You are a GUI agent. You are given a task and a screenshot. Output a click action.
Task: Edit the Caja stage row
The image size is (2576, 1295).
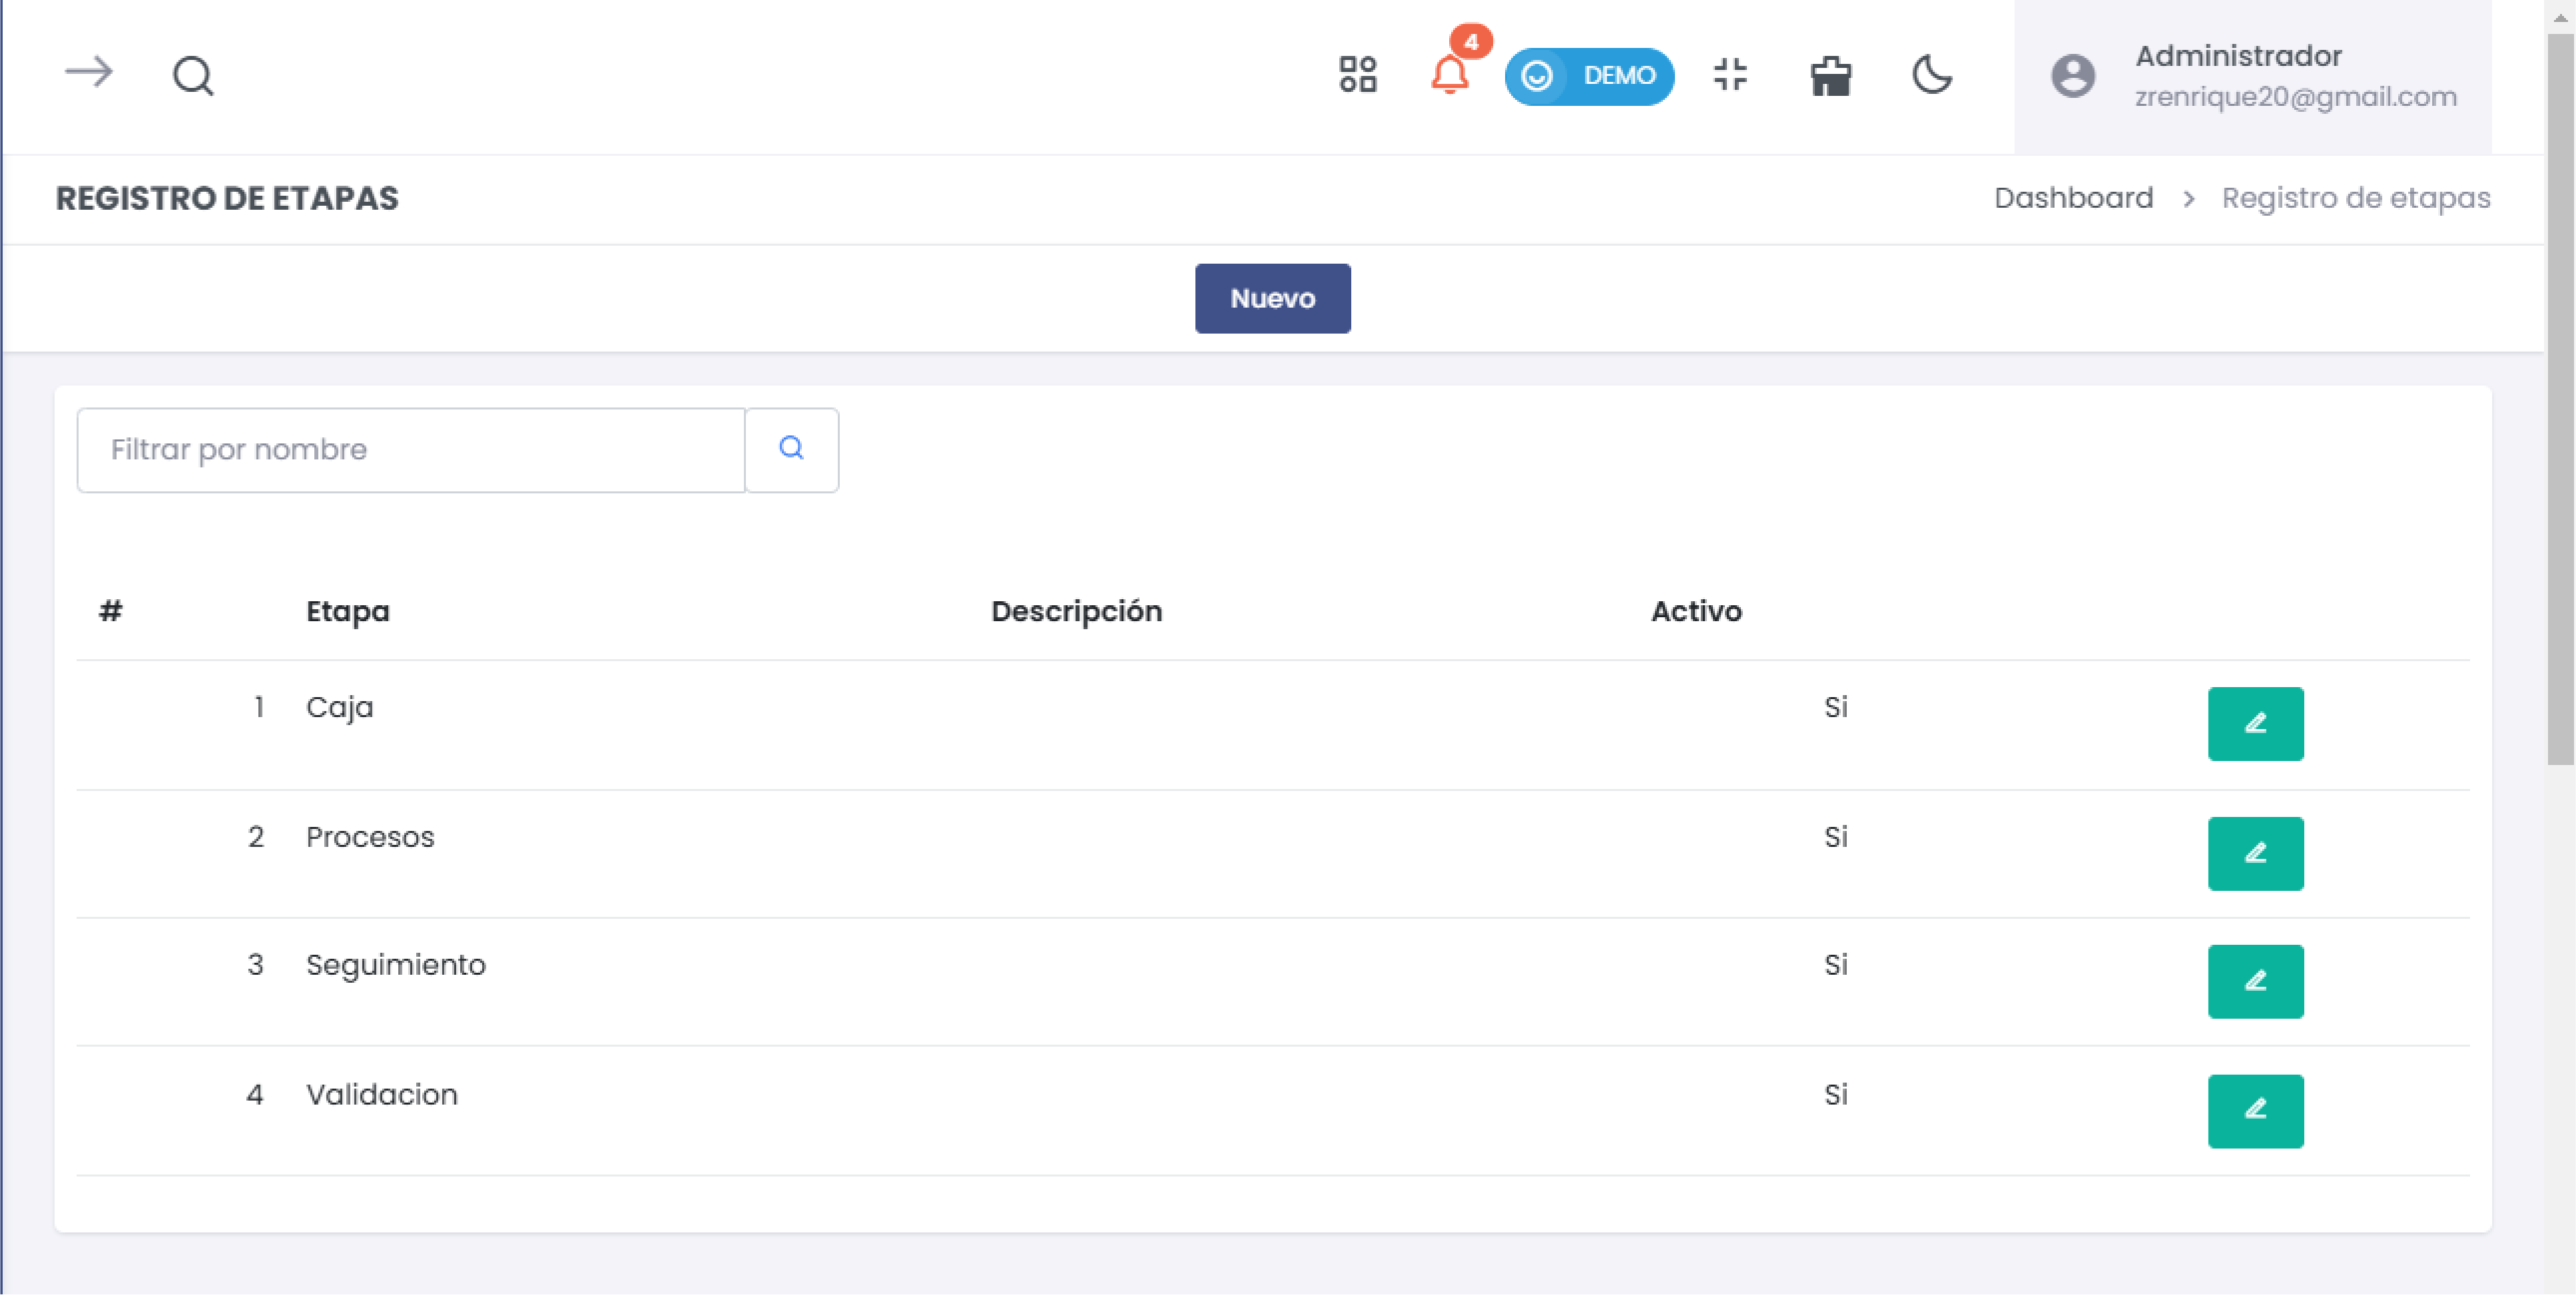coord(2255,724)
